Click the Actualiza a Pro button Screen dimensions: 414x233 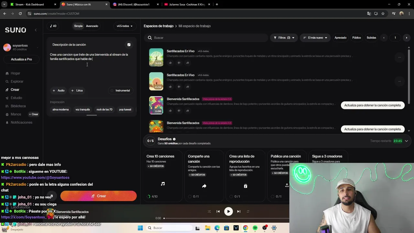click(21, 59)
